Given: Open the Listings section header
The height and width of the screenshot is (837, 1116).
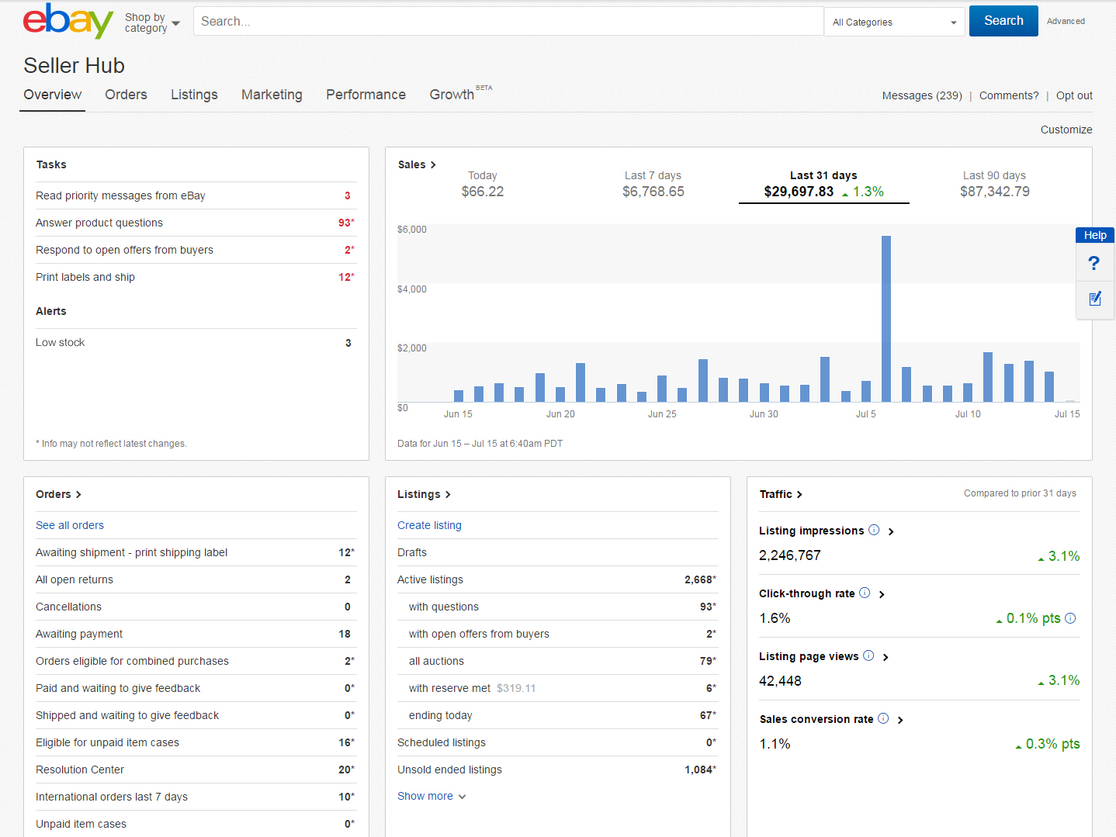Looking at the screenshot, I should [x=424, y=494].
